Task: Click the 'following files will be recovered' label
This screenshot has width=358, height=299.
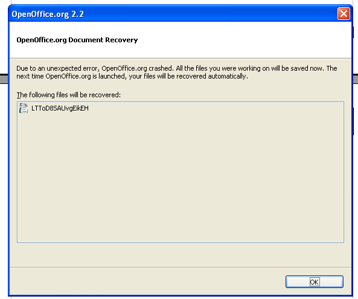Action: [68, 95]
